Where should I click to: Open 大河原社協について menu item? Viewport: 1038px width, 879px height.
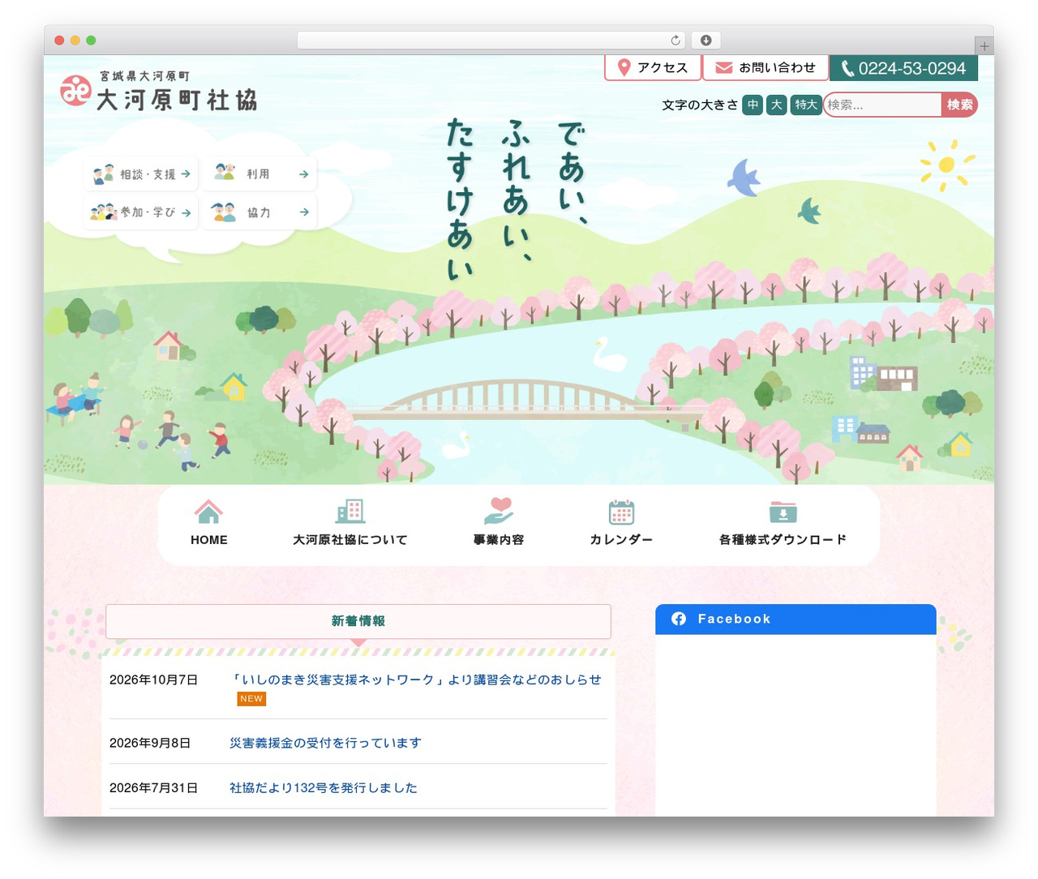tap(350, 540)
